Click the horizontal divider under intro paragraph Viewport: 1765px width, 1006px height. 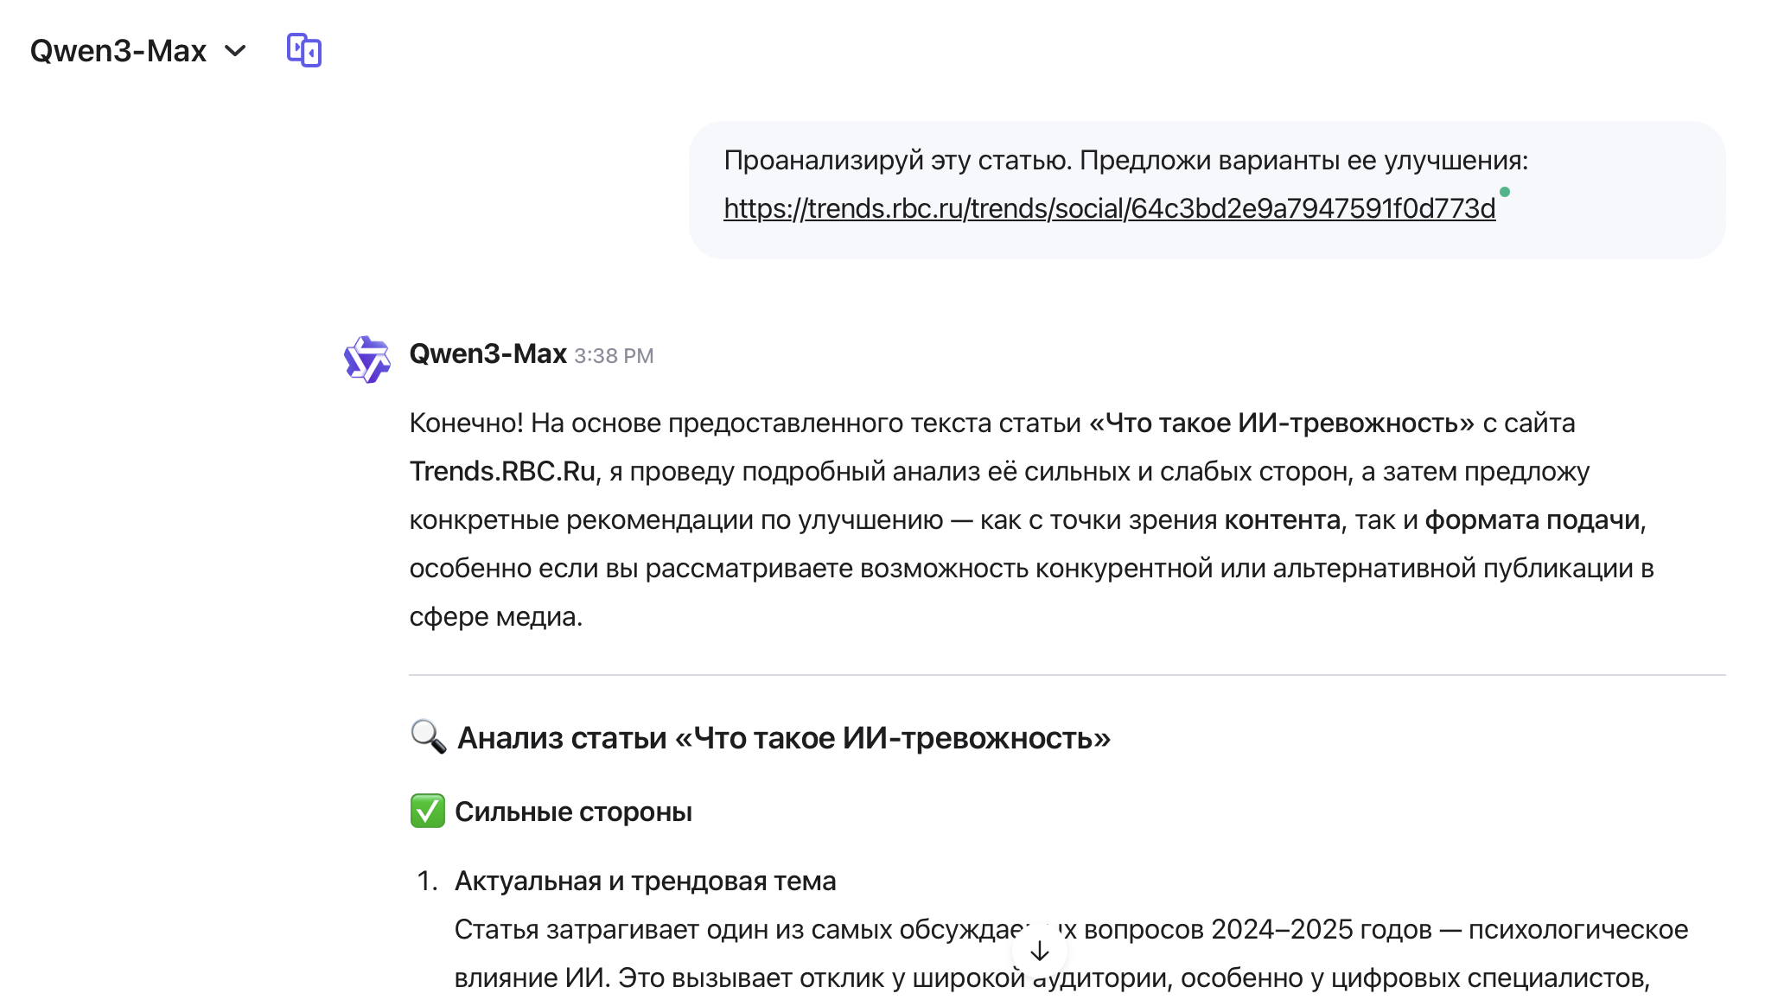click(x=1067, y=675)
